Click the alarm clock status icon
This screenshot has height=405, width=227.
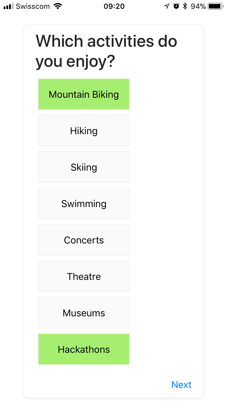point(176,6)
